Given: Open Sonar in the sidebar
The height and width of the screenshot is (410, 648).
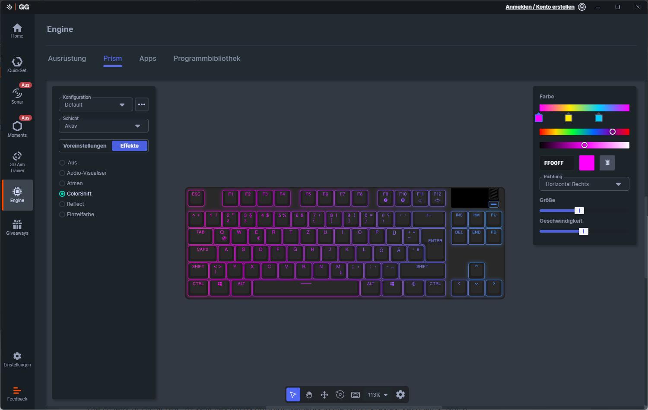Looking at the screenshot, I should [17, 96].
